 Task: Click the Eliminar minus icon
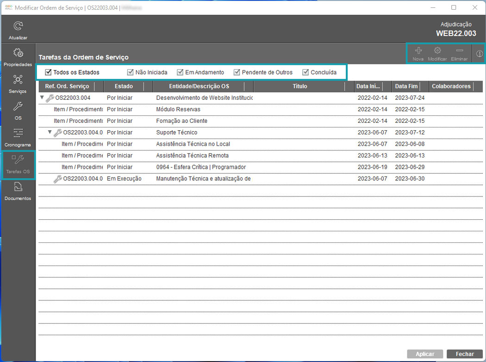(459, 51)
